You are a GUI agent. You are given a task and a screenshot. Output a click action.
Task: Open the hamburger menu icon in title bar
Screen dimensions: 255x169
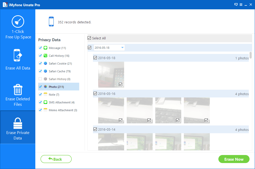[241, 5]
